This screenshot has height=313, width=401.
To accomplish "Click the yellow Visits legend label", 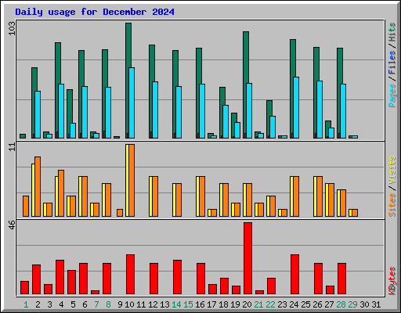I will 392,170.
